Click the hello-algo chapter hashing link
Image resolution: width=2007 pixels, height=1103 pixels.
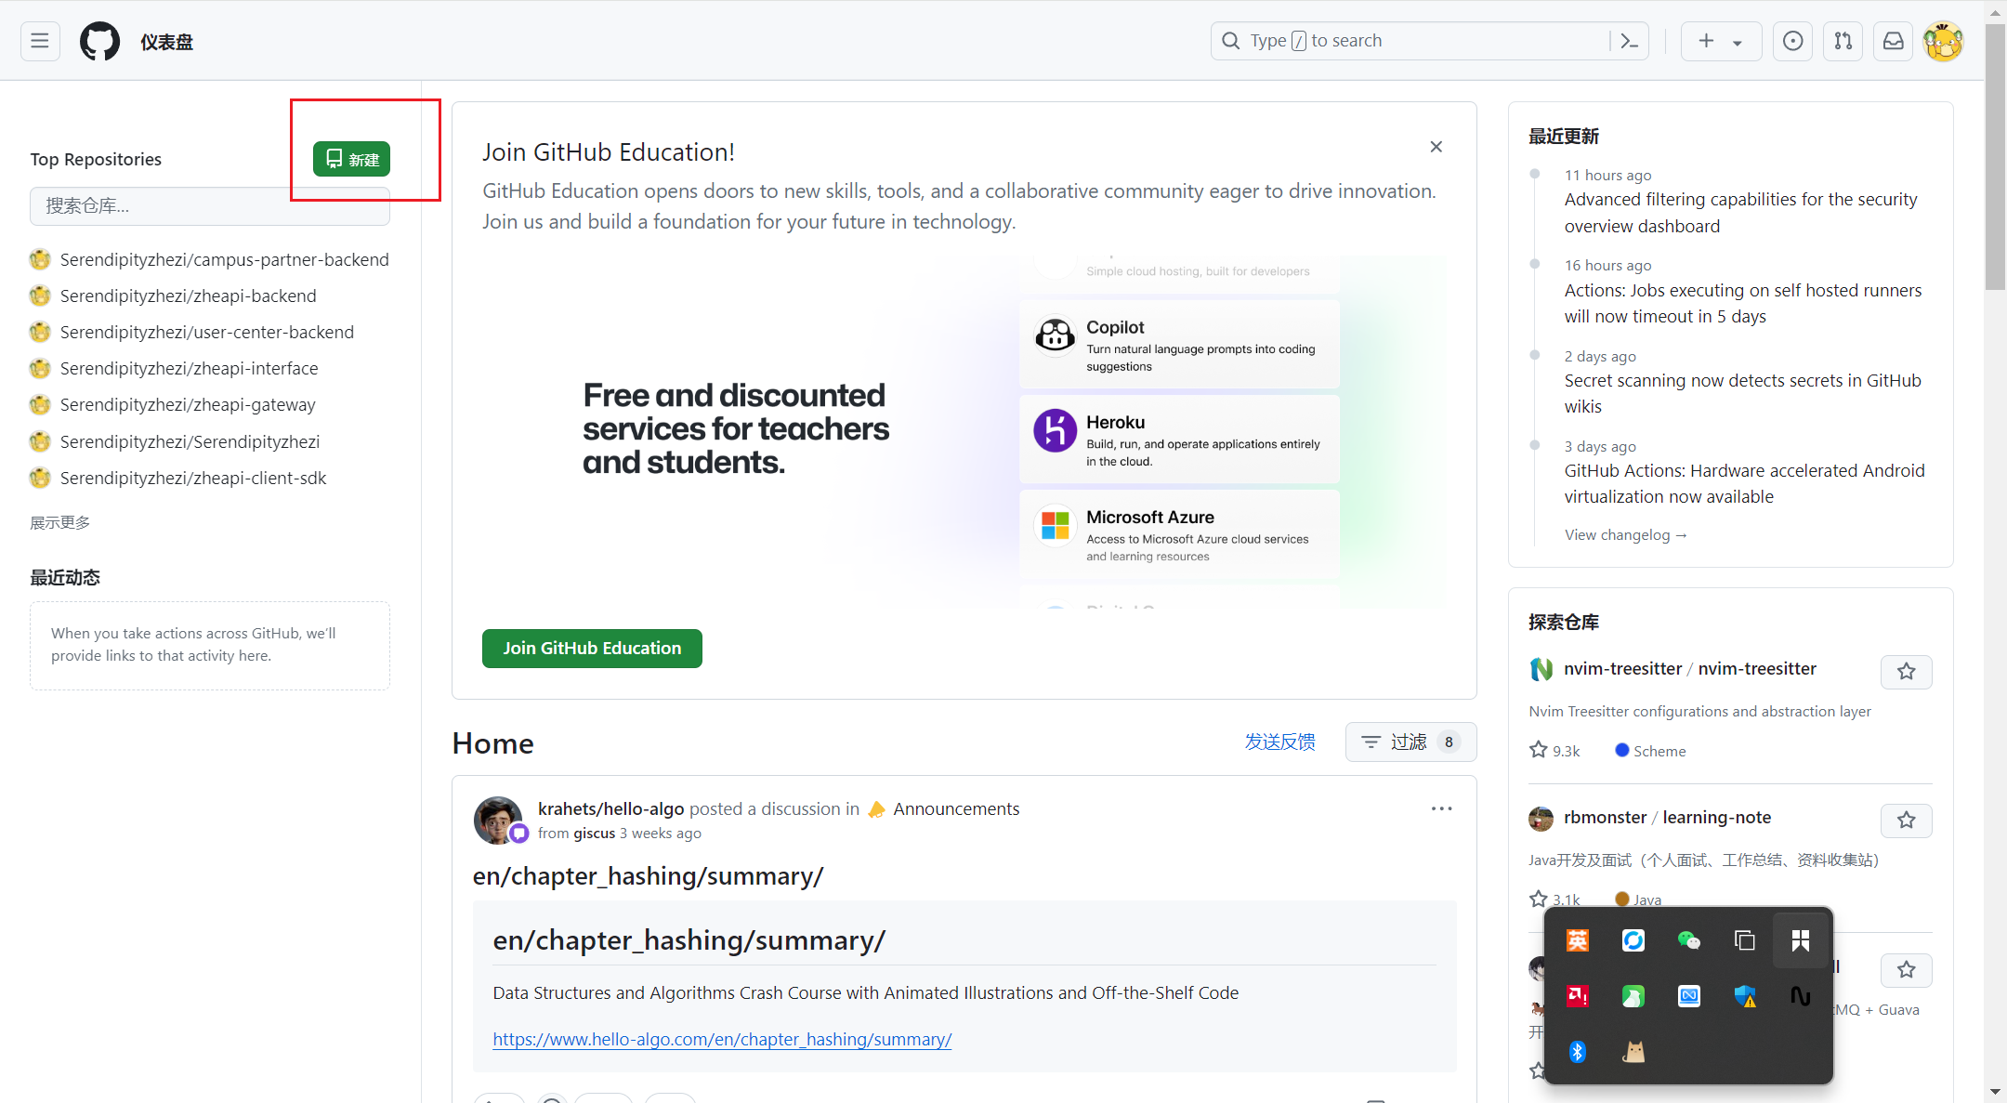(722, 1038)
